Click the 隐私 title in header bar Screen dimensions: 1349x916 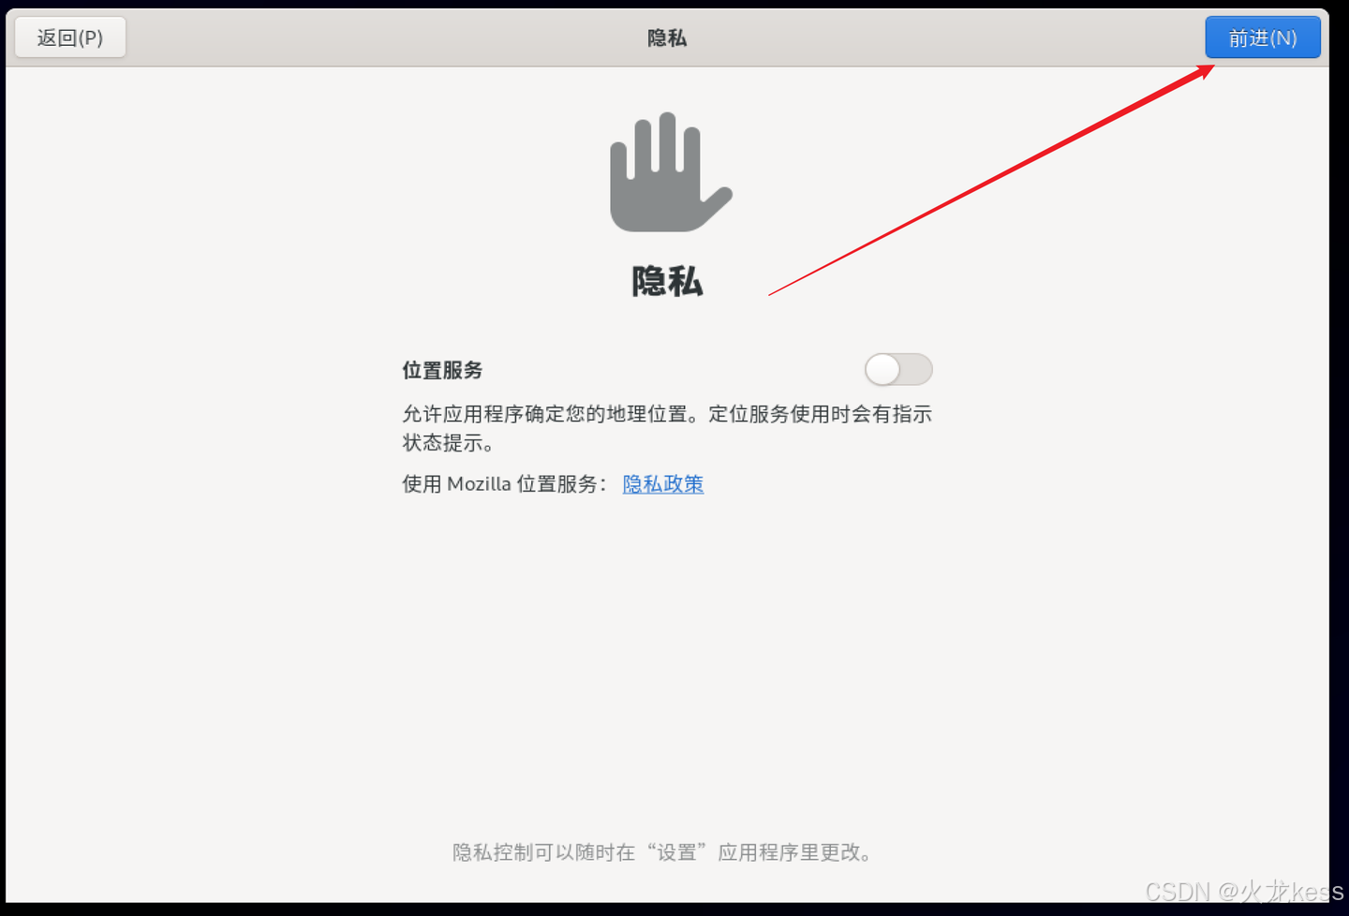pyautogui.click(x=667, y=37)
